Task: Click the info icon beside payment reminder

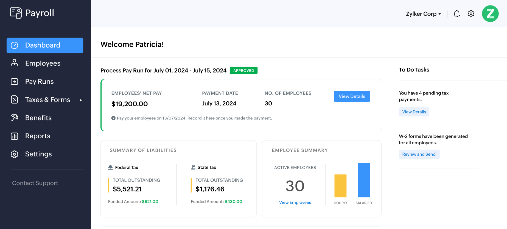Action: pos(113,118)
